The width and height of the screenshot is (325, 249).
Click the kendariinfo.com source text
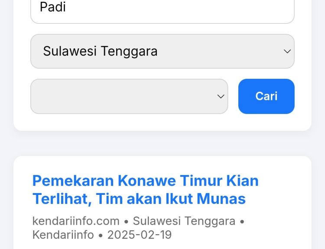(x=76, y=221)
